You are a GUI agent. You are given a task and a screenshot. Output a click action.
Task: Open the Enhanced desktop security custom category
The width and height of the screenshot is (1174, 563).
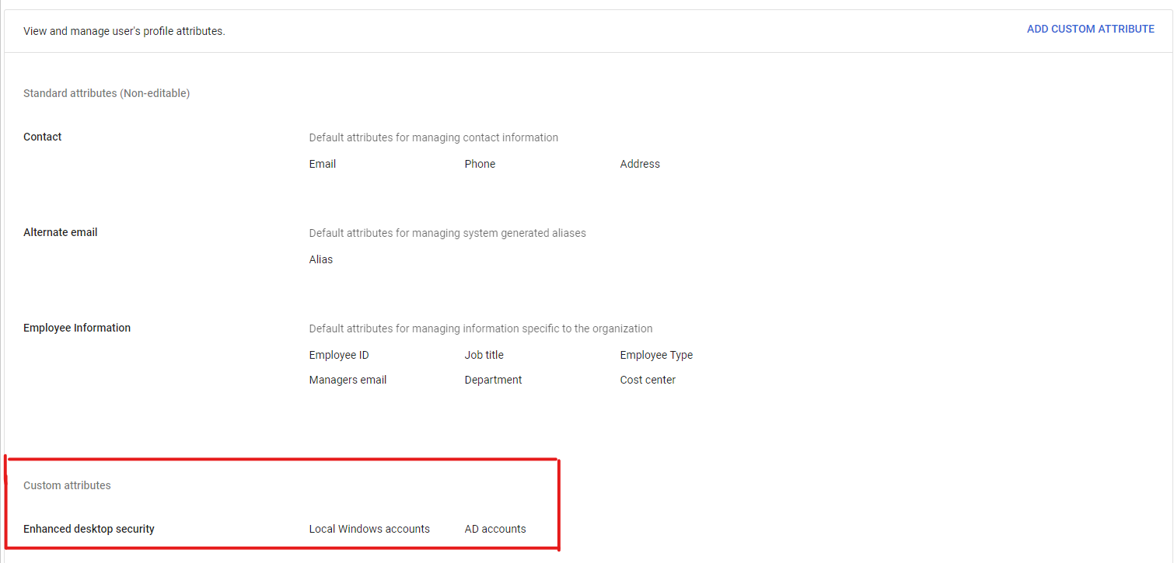[x=89, y=529]
